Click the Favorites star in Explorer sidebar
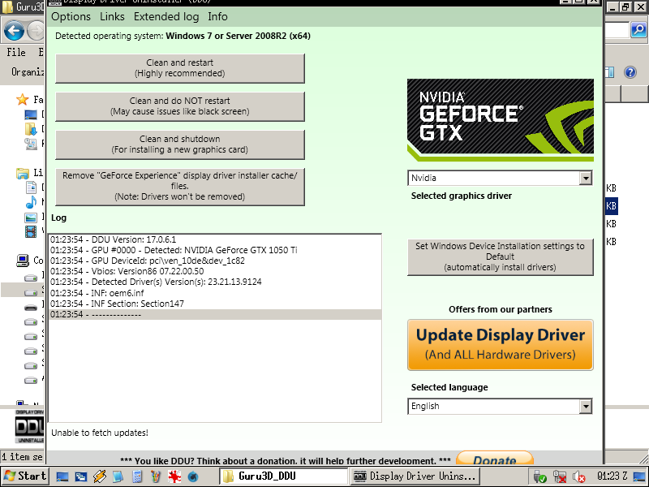The image size is (649, 487). point(22,99)
